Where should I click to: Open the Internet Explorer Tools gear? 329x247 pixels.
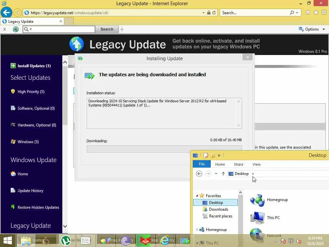click(324, 13)
